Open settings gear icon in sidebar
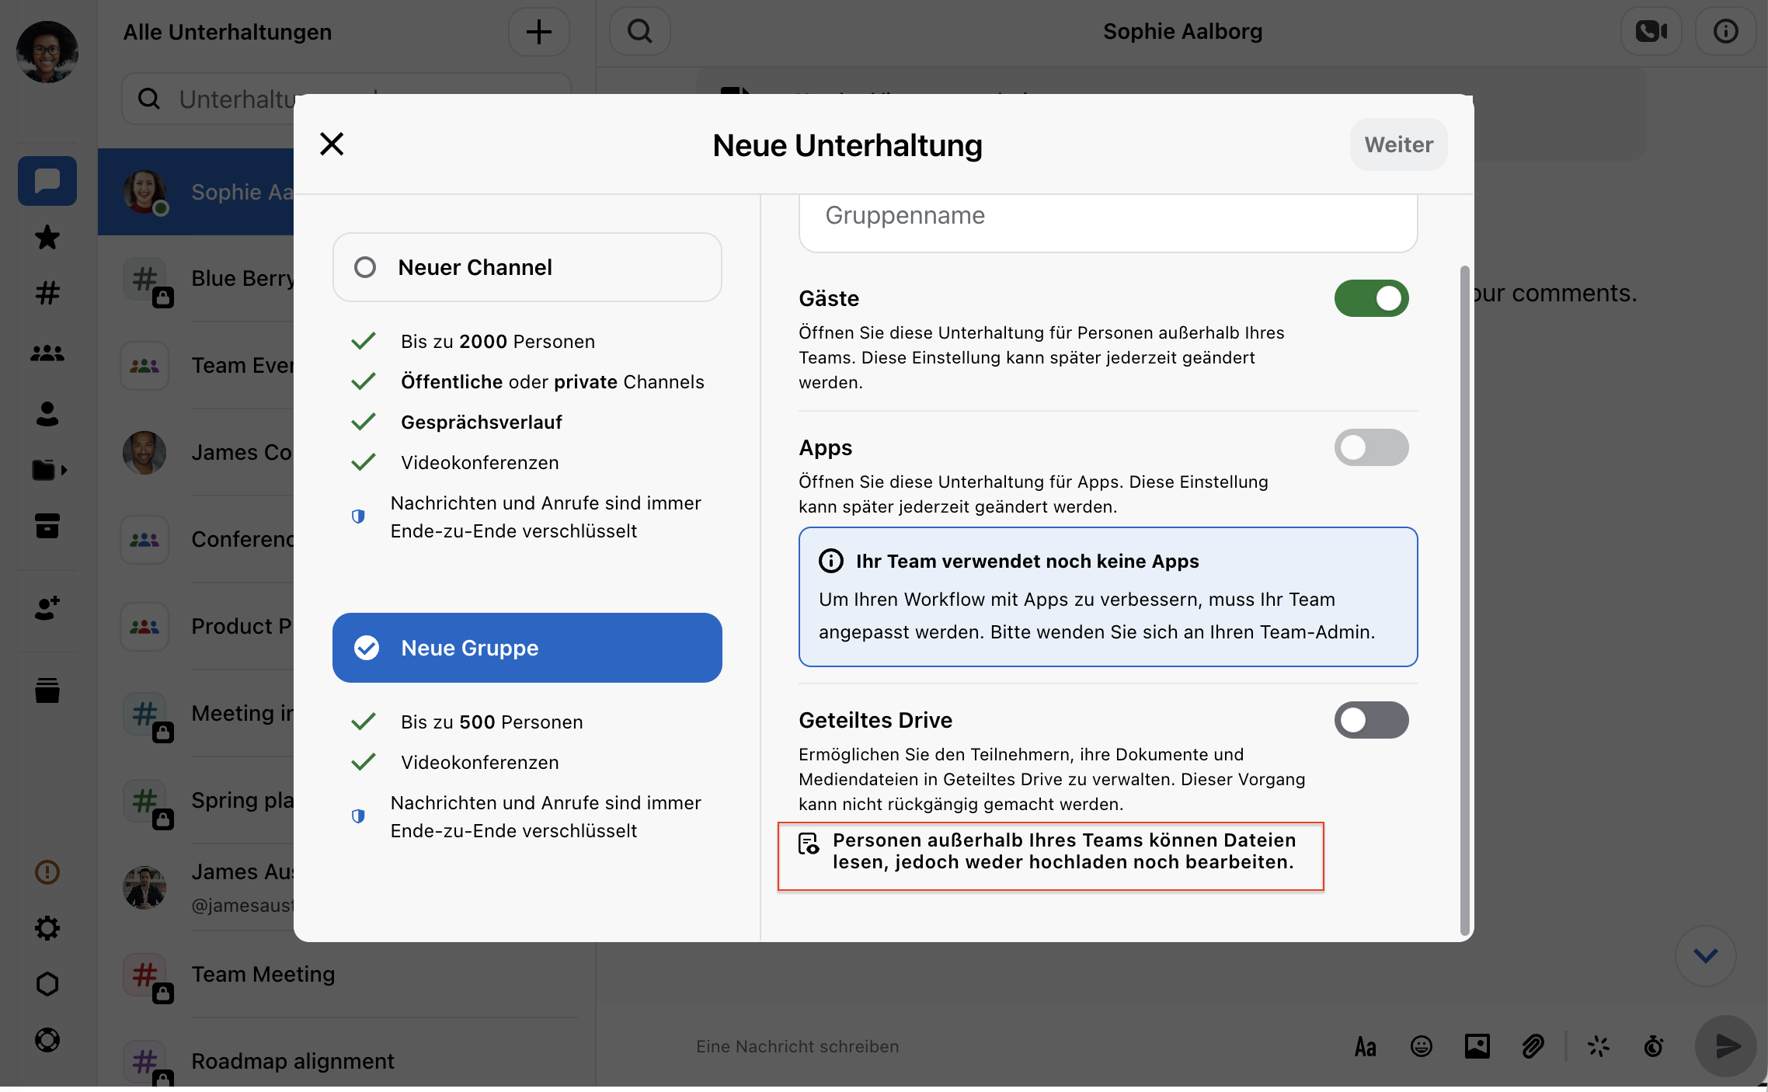1768x1092 pixels. point(47,928)
